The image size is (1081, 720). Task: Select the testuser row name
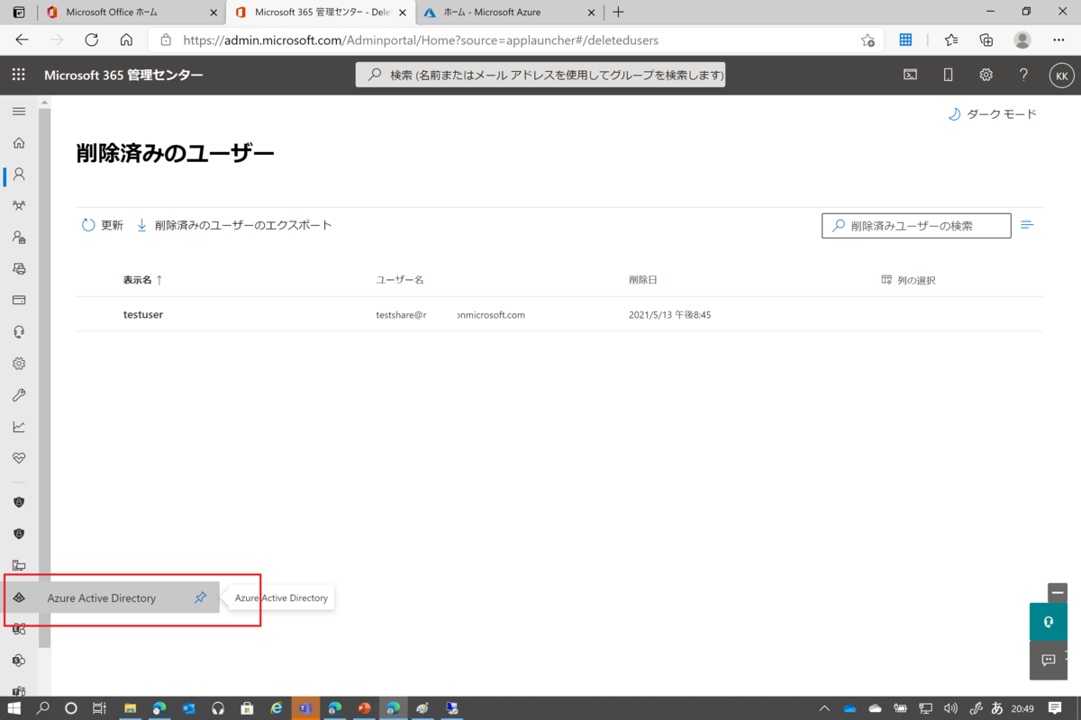pyautogui.click(x=143, y=315)
